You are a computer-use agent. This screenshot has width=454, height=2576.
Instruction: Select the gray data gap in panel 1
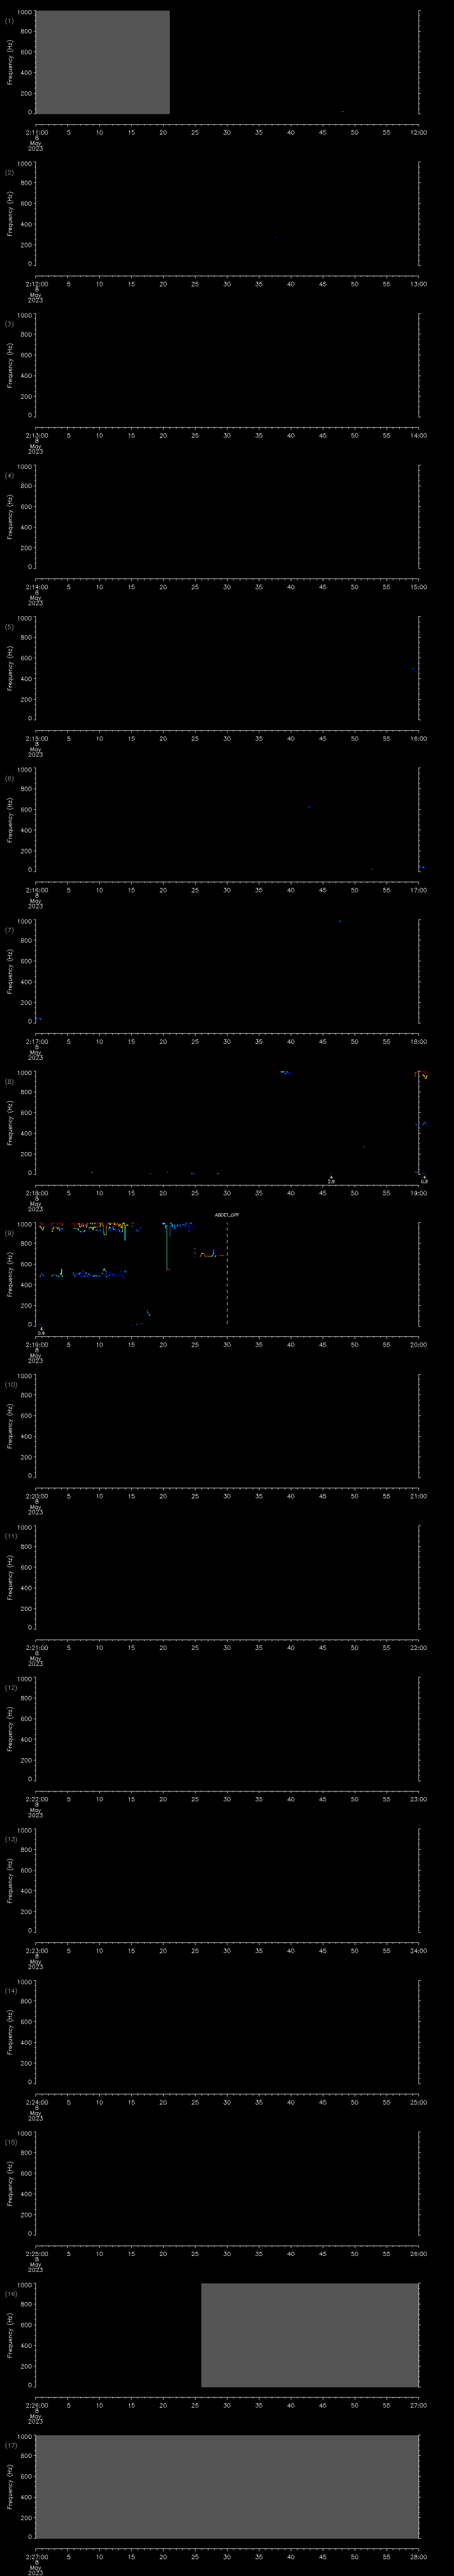coord(102,62)
